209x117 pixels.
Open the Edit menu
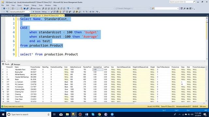pyautogui.click(x=8, y=5)
